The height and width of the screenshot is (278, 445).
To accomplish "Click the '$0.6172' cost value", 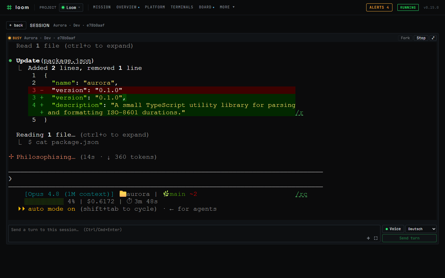I will click(101, 201).
